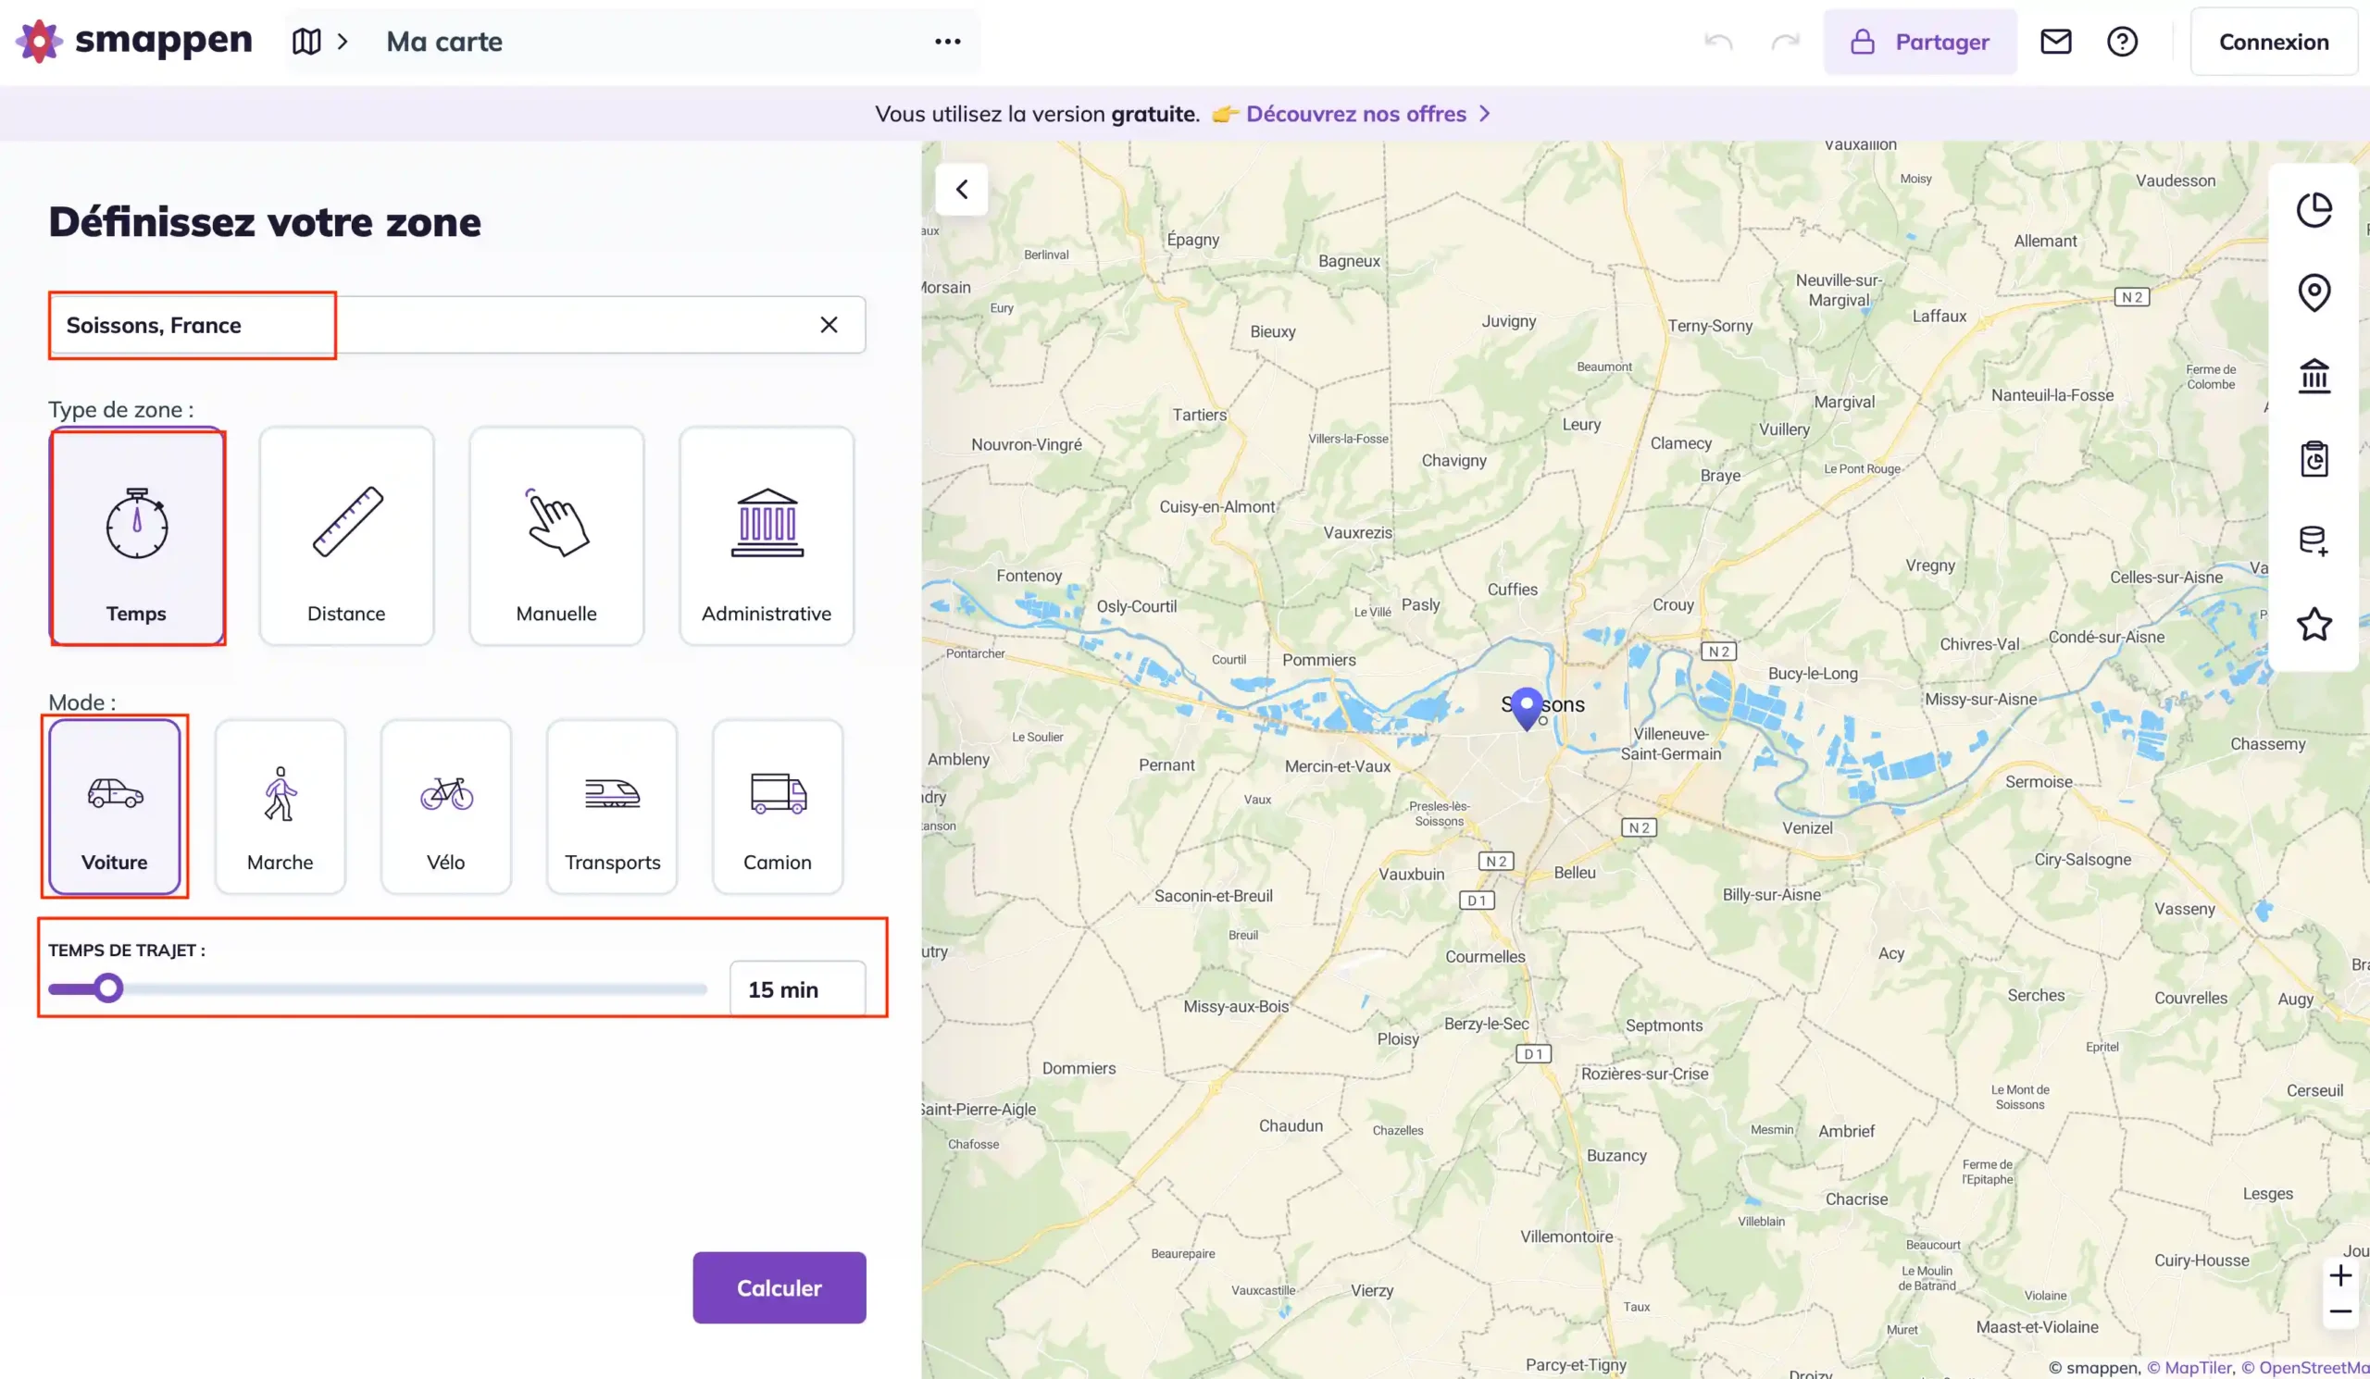
Task: Open the pie chart zones panel icon
Action: pos(2313,208)
